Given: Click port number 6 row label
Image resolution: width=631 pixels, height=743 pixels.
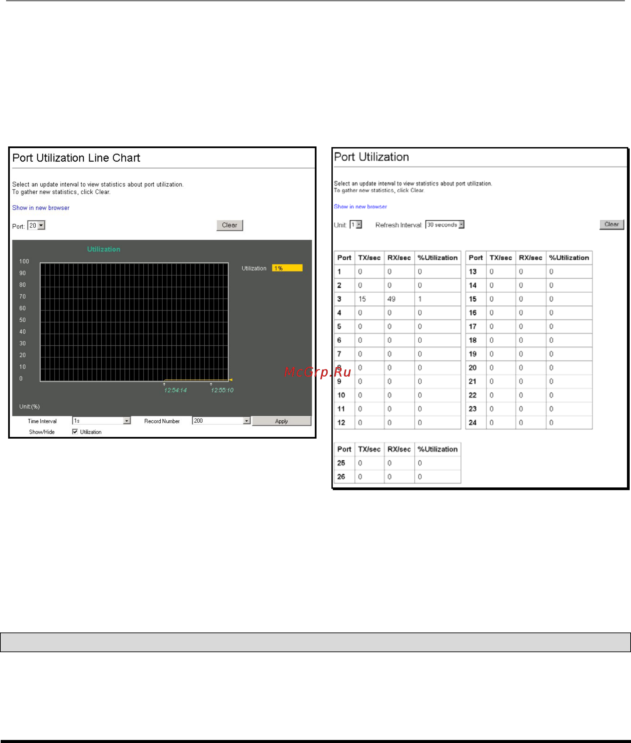Looking at the screenshot, I should [339, 340].
